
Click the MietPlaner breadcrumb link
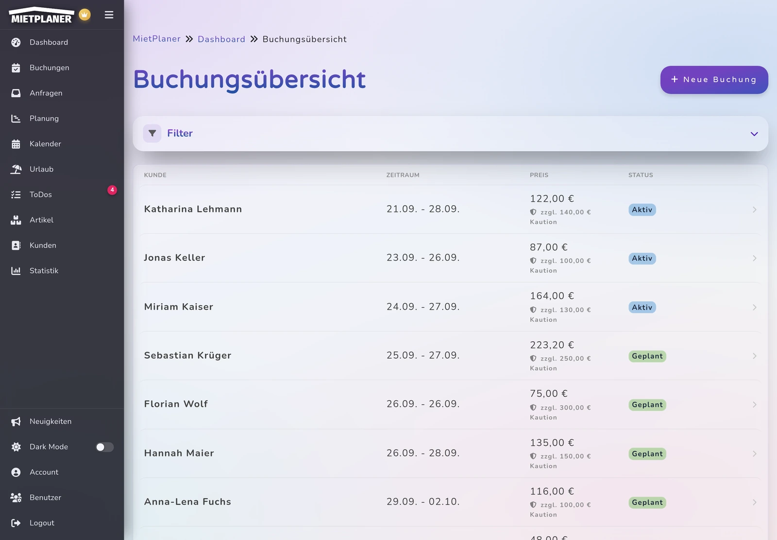(157, 39)
